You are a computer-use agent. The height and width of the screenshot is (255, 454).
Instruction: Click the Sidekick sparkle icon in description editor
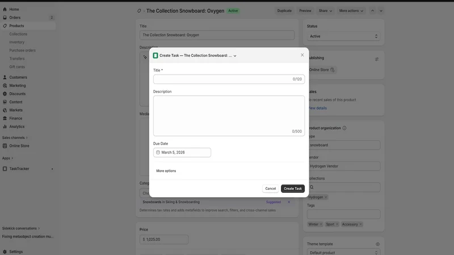pyautogui.click(x=145, y=57)
